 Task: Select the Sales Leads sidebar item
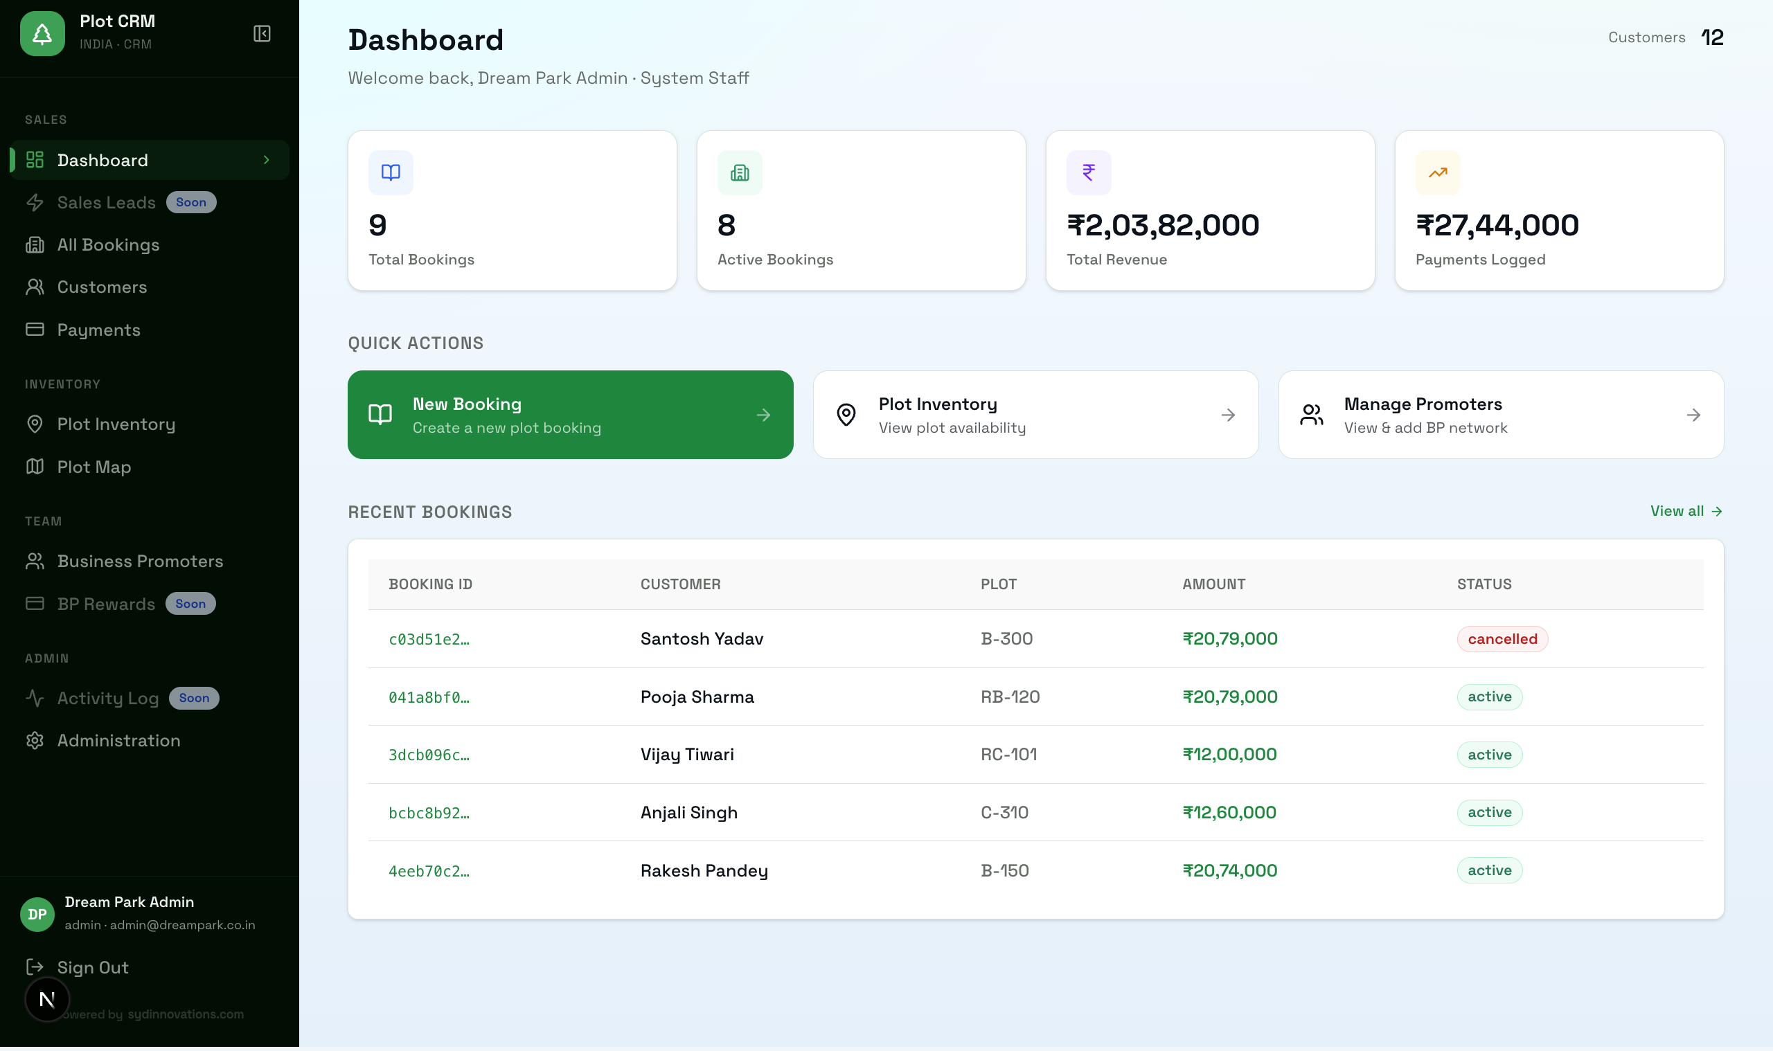pos(150,203)
